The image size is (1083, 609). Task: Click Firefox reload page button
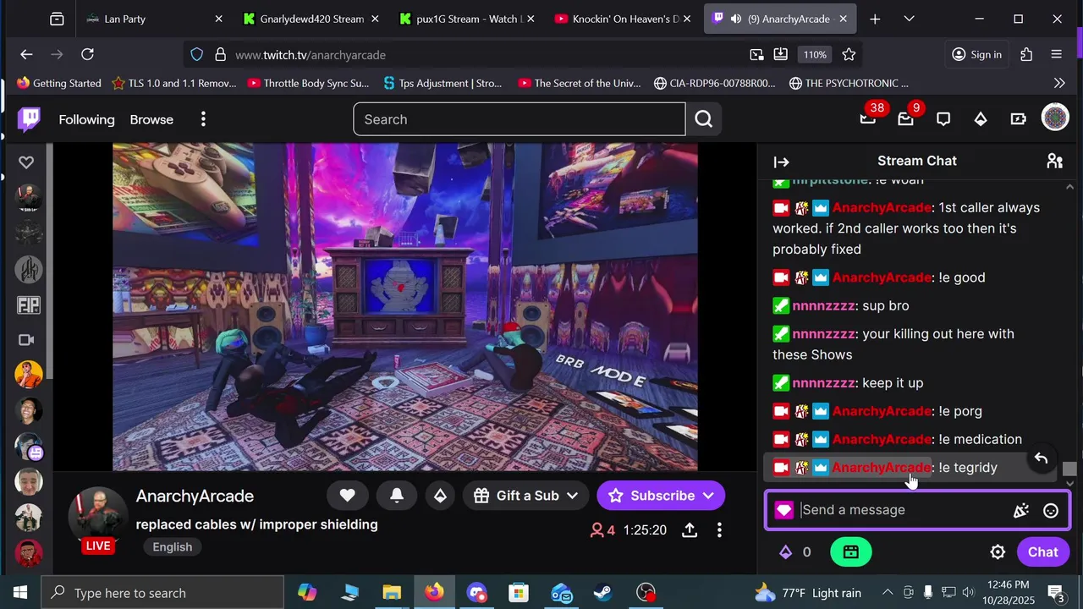pyautogui.click(x=87, y=54)
